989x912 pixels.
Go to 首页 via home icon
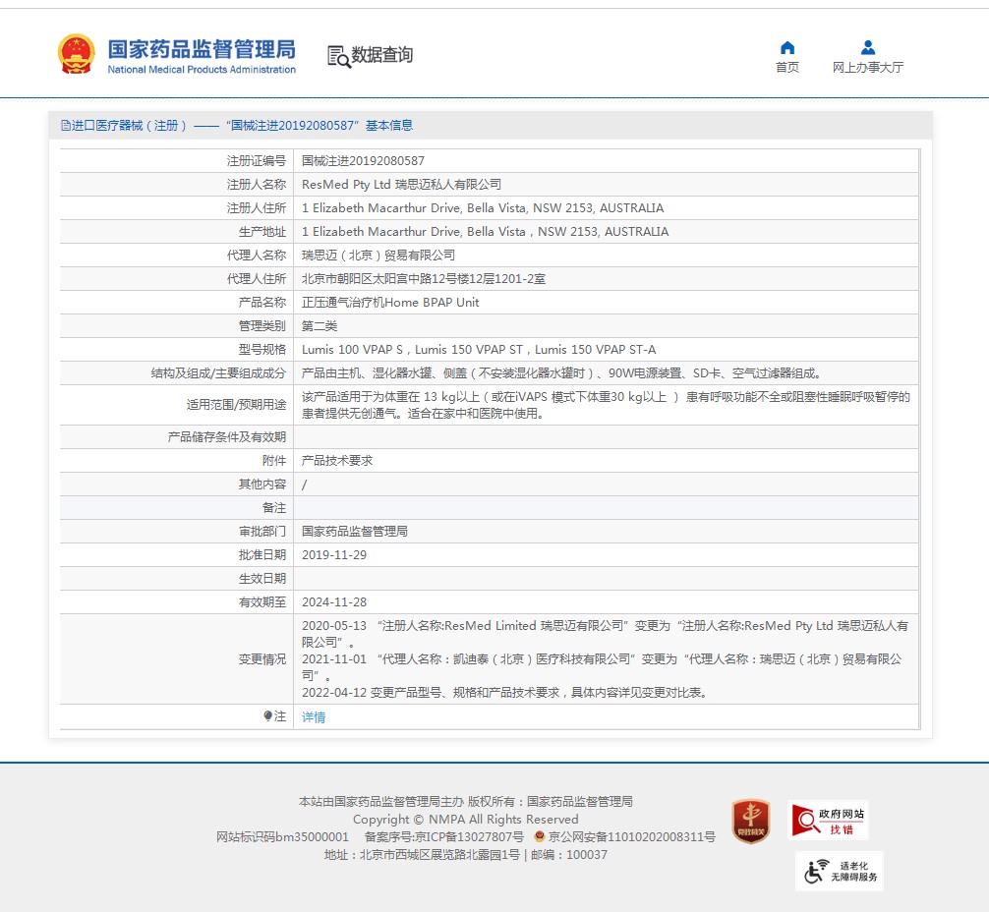pyautogui.click(x=787, y=48)
